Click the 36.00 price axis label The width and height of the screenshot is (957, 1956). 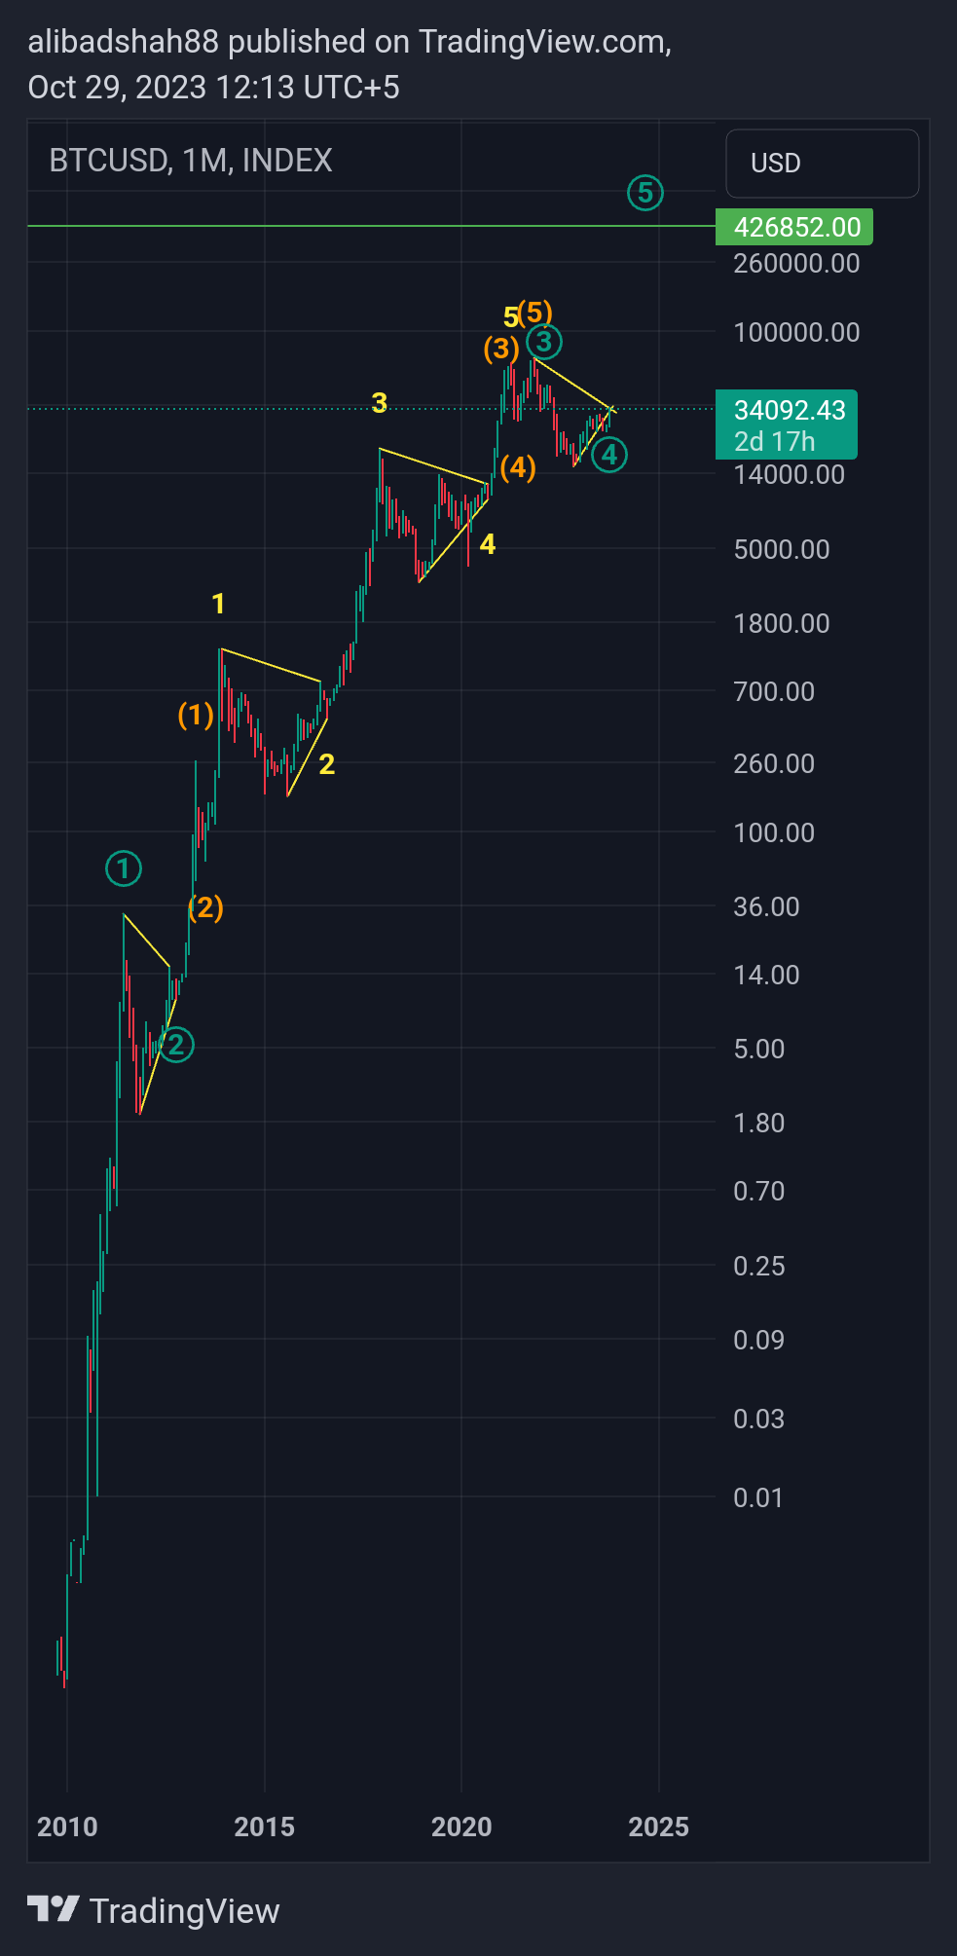pos(766,906)
